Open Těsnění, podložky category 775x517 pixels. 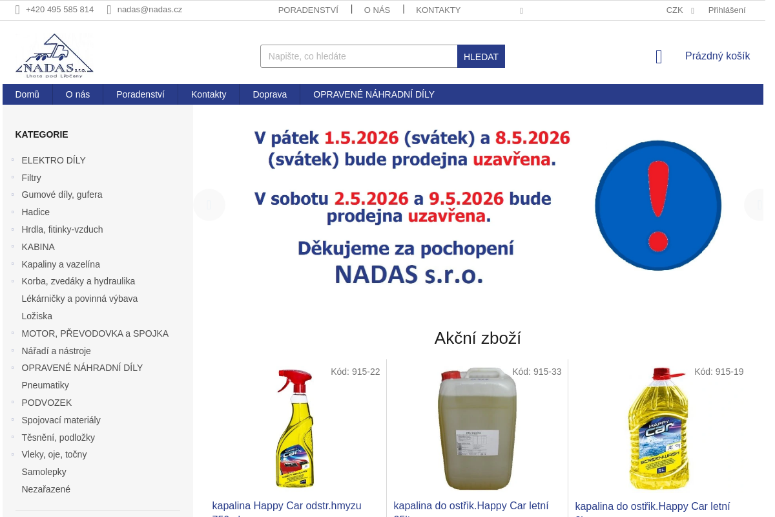[58, 438]
